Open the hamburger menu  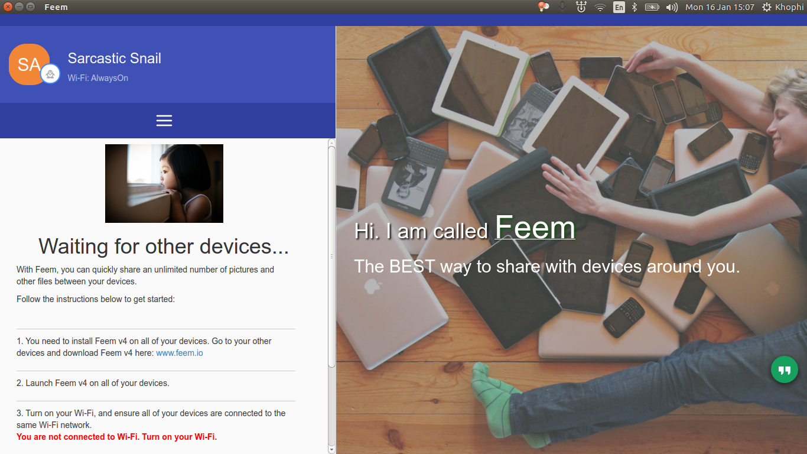(164, 121)
